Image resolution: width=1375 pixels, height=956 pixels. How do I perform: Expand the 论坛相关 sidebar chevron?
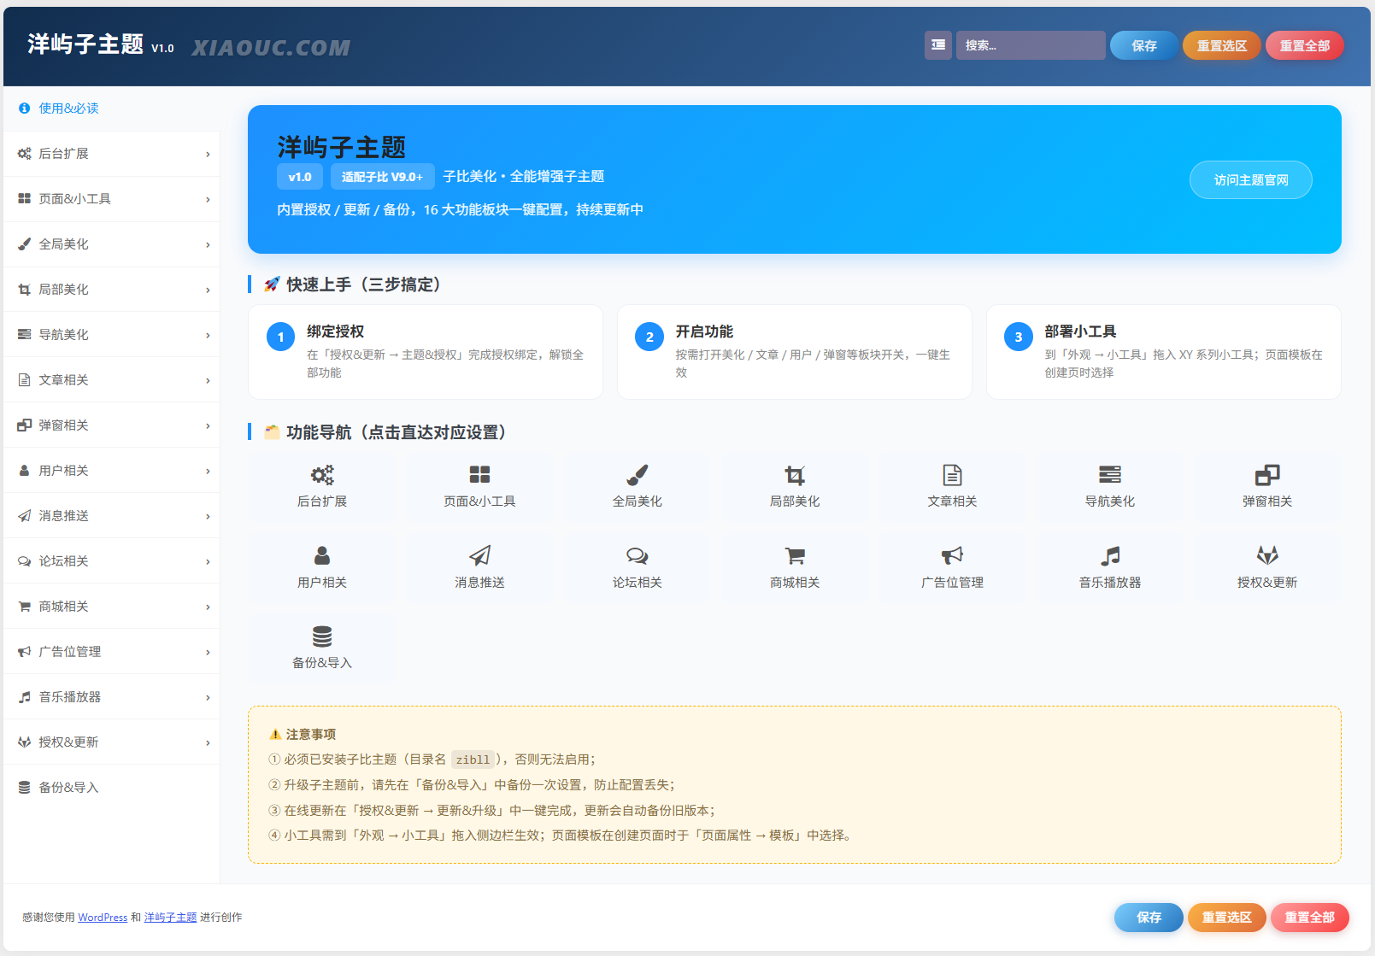point(208,562)
